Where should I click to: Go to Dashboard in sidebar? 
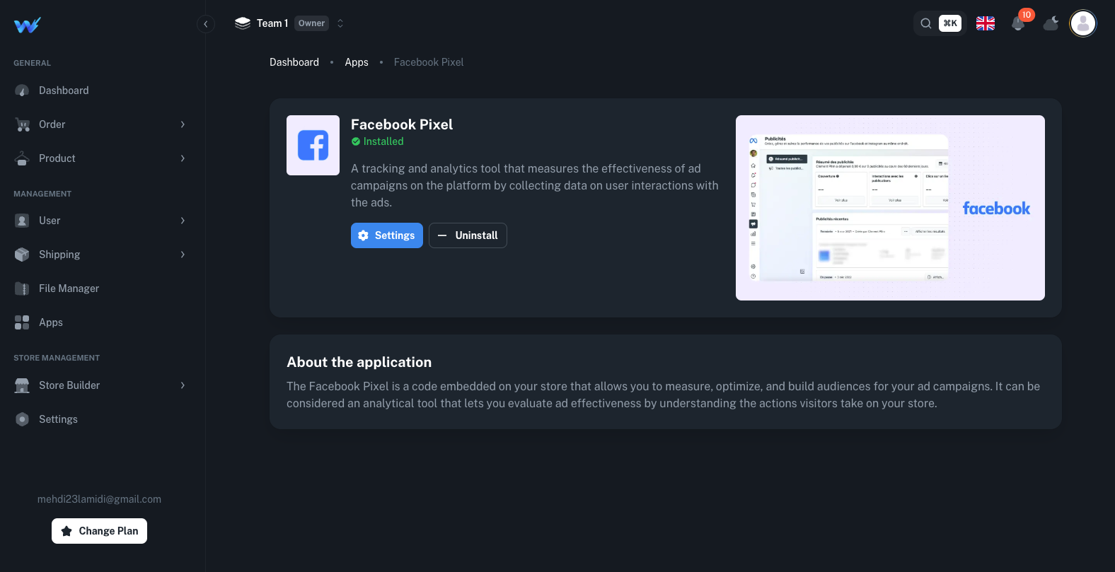[64, 91]
